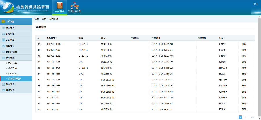Collapse the 功能栏 sidebar header arrow
Viewport: 261px width, 120px height.
(x=3, y=21)
